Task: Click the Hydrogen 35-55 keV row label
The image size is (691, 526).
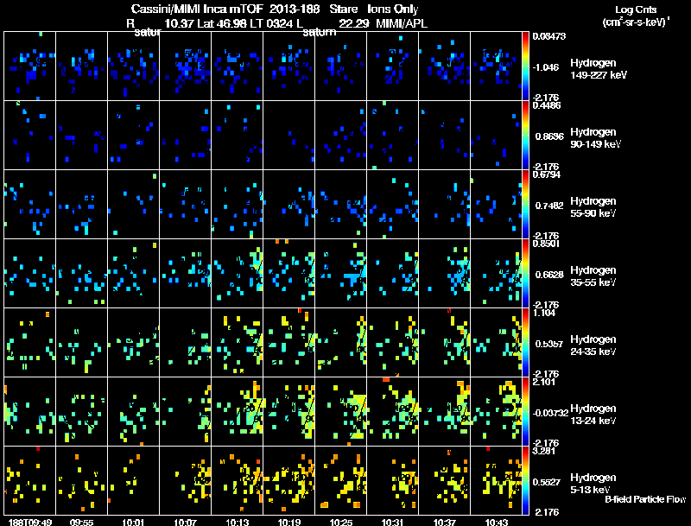Action: [593, 276]
